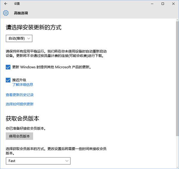Image resolution: width=179 pixels, height=169 pixels.
Task: Open 查看更新历史记录 link
Action: tap(20, 95)
